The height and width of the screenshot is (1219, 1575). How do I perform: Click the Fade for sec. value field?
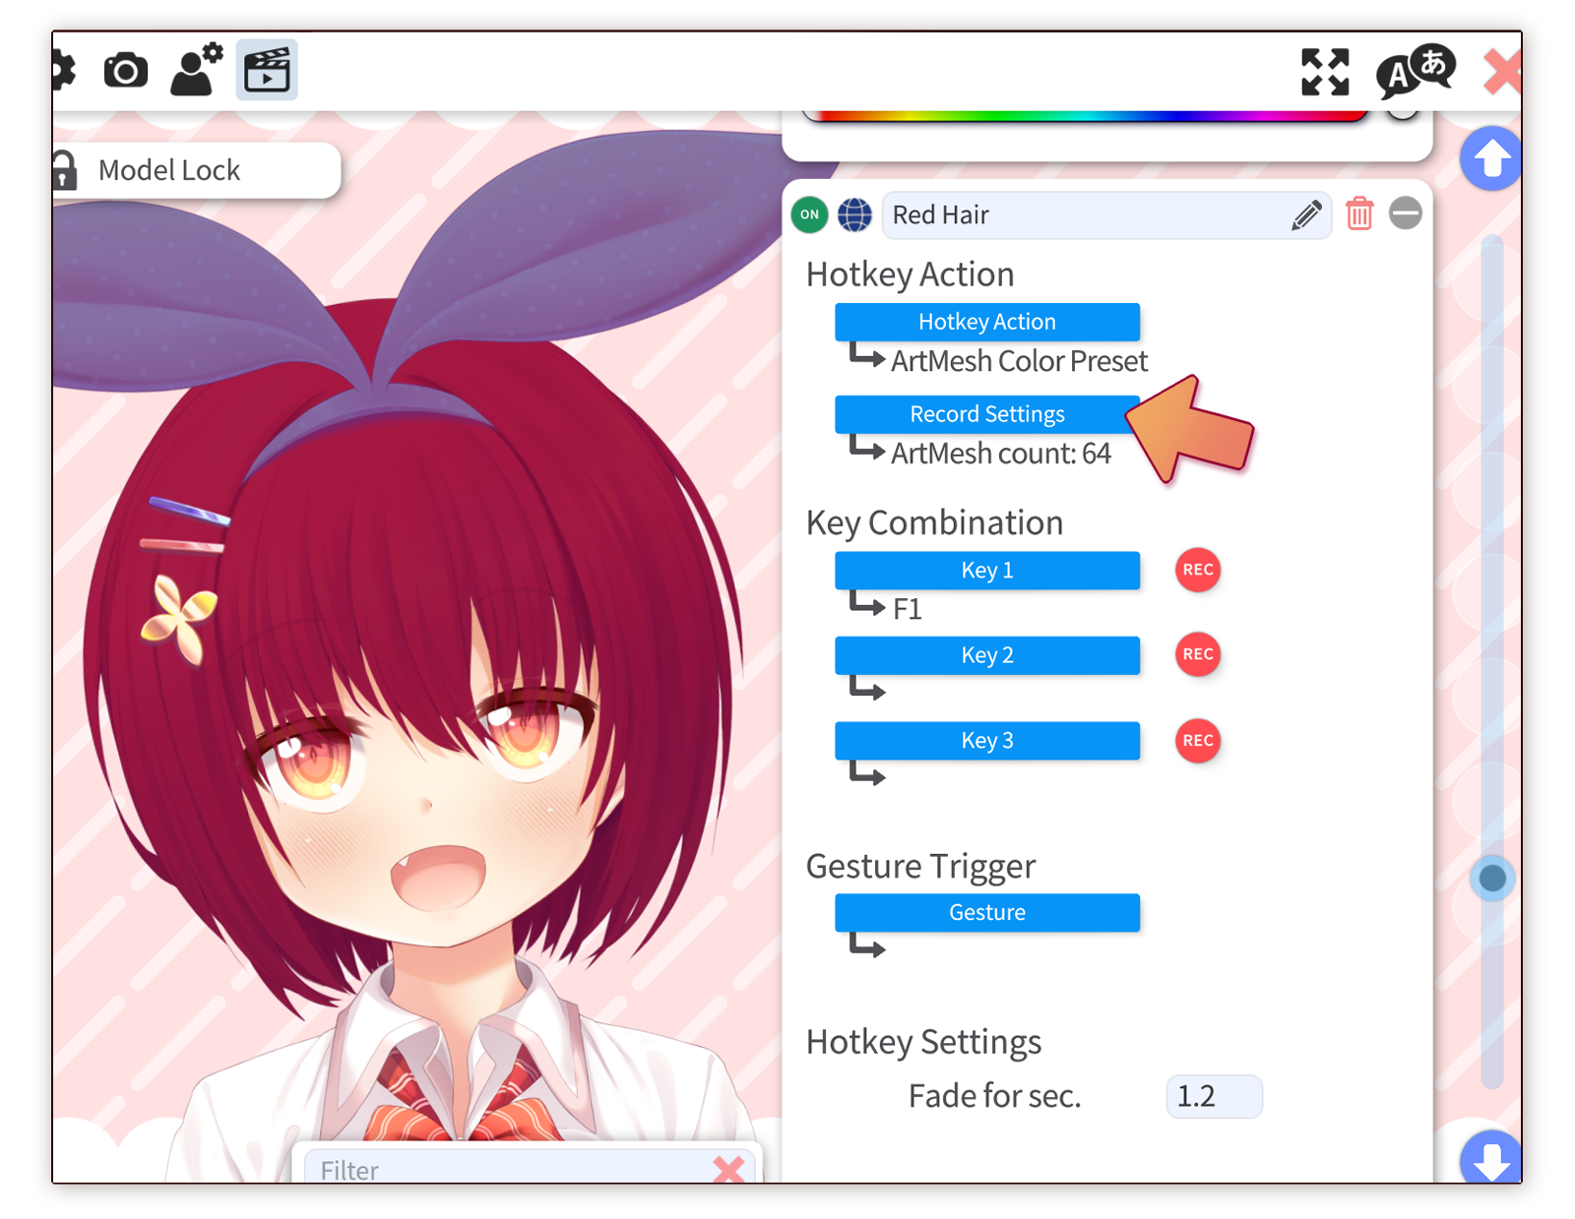[x=1215, y=1096]
